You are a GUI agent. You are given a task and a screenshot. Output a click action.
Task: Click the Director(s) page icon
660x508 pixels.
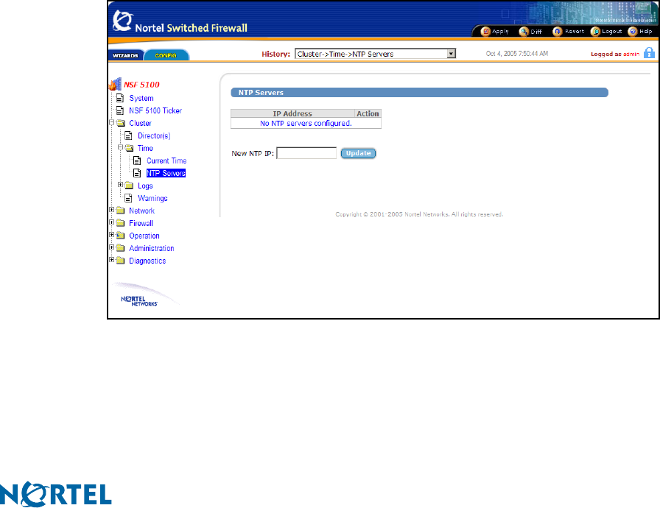[128, 135]
